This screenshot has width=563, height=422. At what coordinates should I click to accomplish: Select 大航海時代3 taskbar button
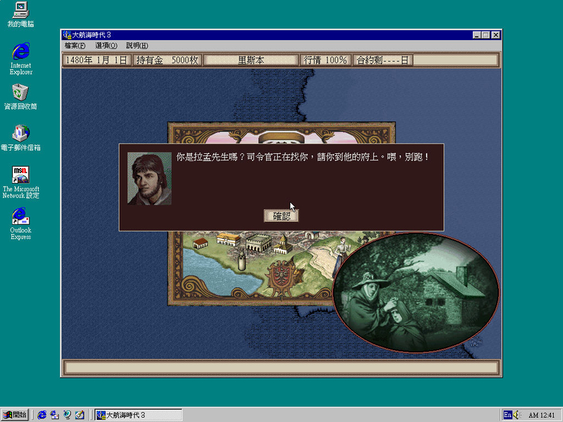tap(139, 415)
